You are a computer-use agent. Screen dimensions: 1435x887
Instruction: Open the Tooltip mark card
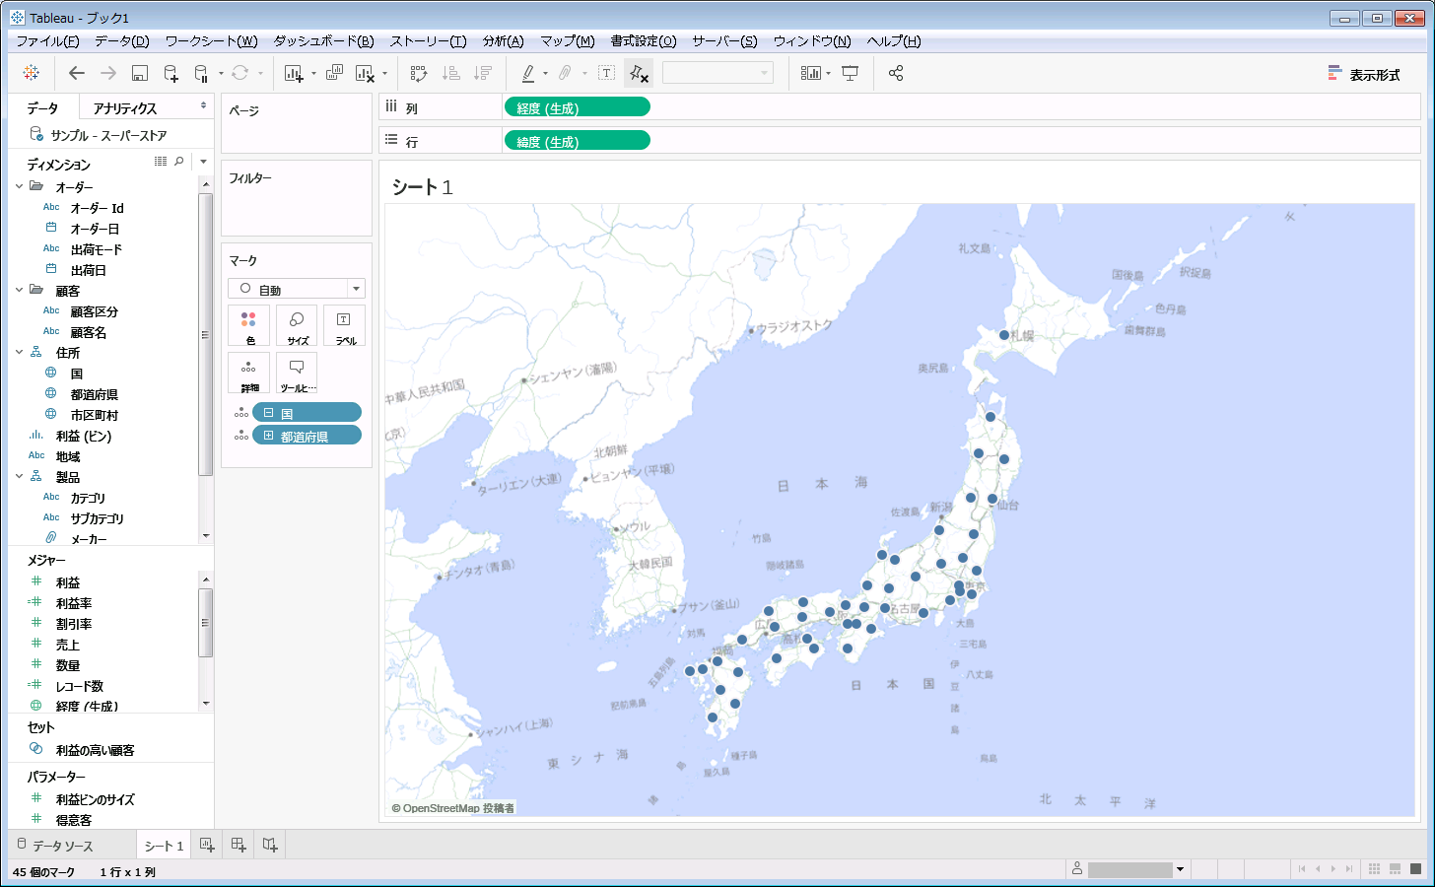[x=297, y=373]
